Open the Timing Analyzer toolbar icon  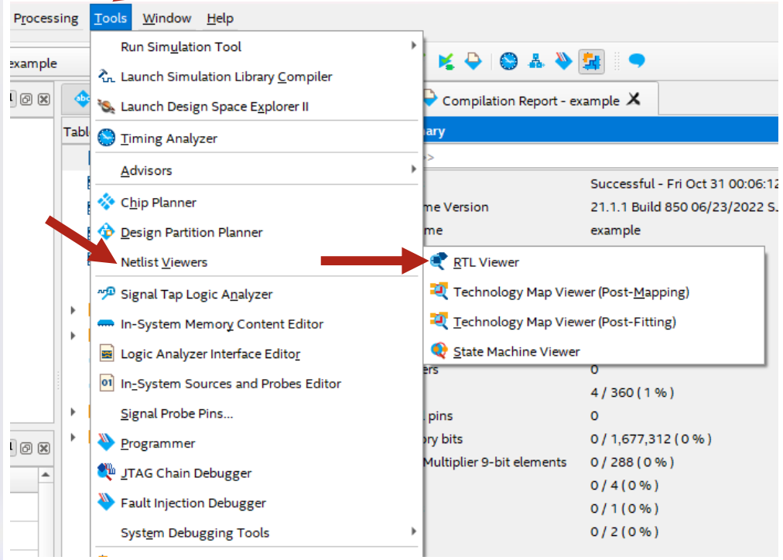point(508,61)
